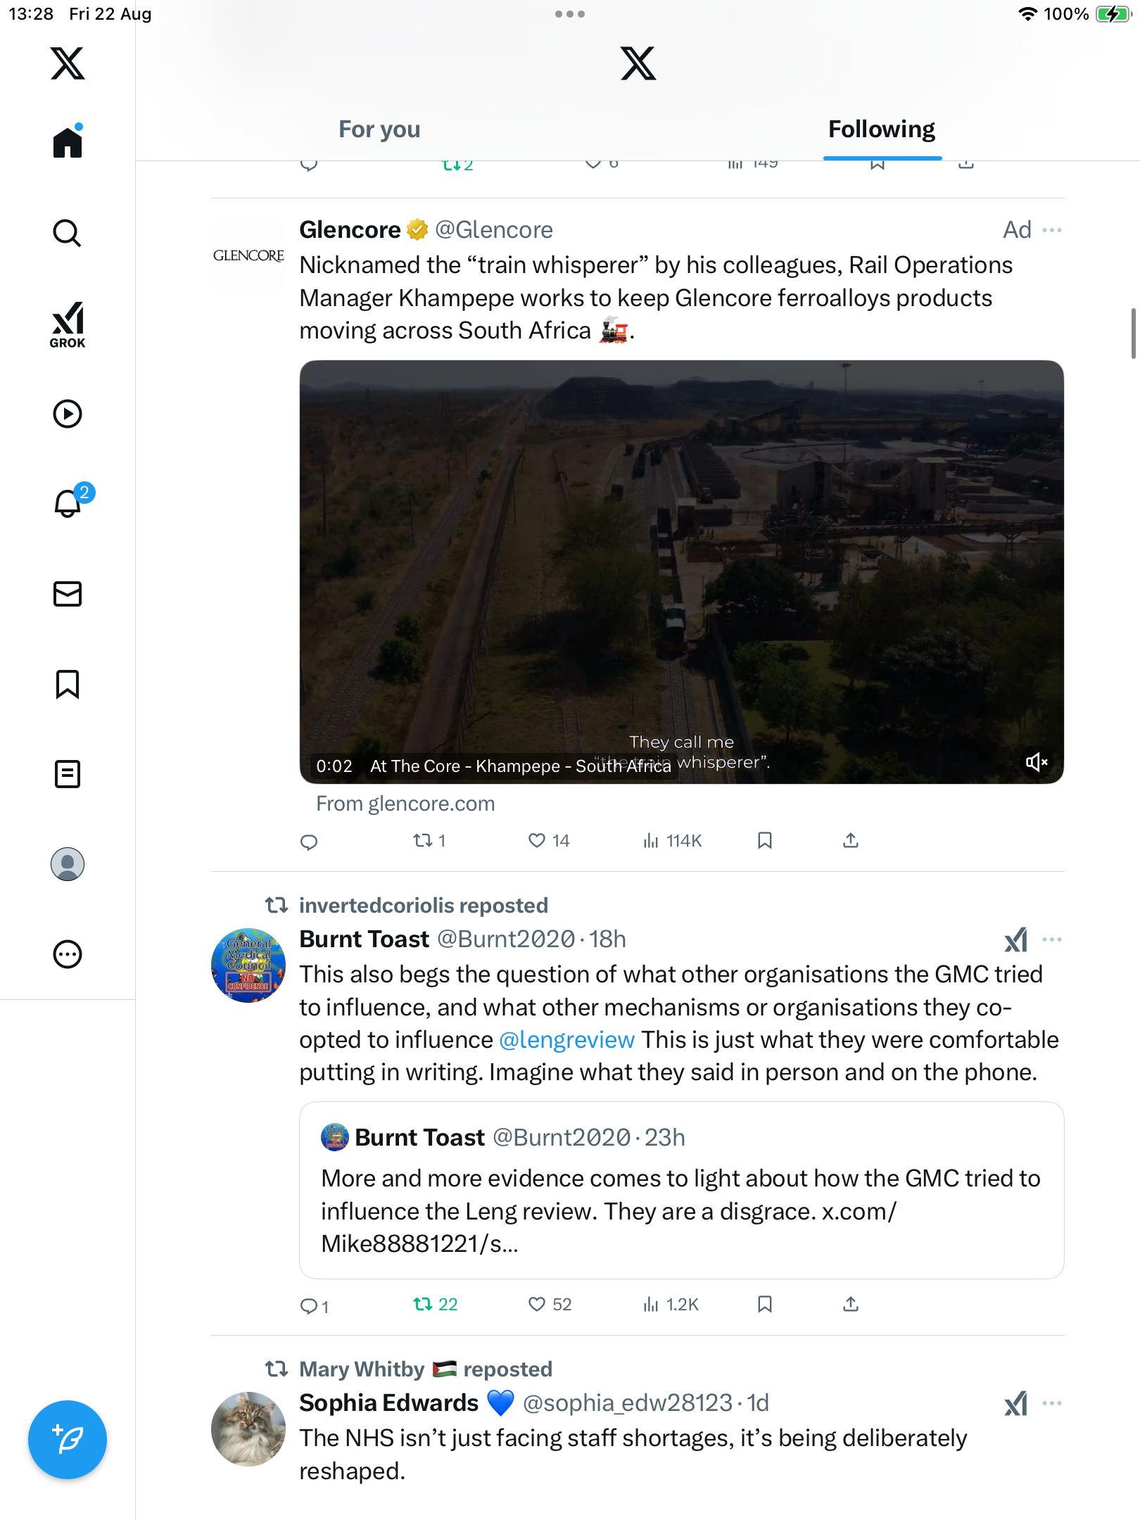Screen dimensions: 1140x1520
Task: Switch to the For you tab
Action: [379, 129]
